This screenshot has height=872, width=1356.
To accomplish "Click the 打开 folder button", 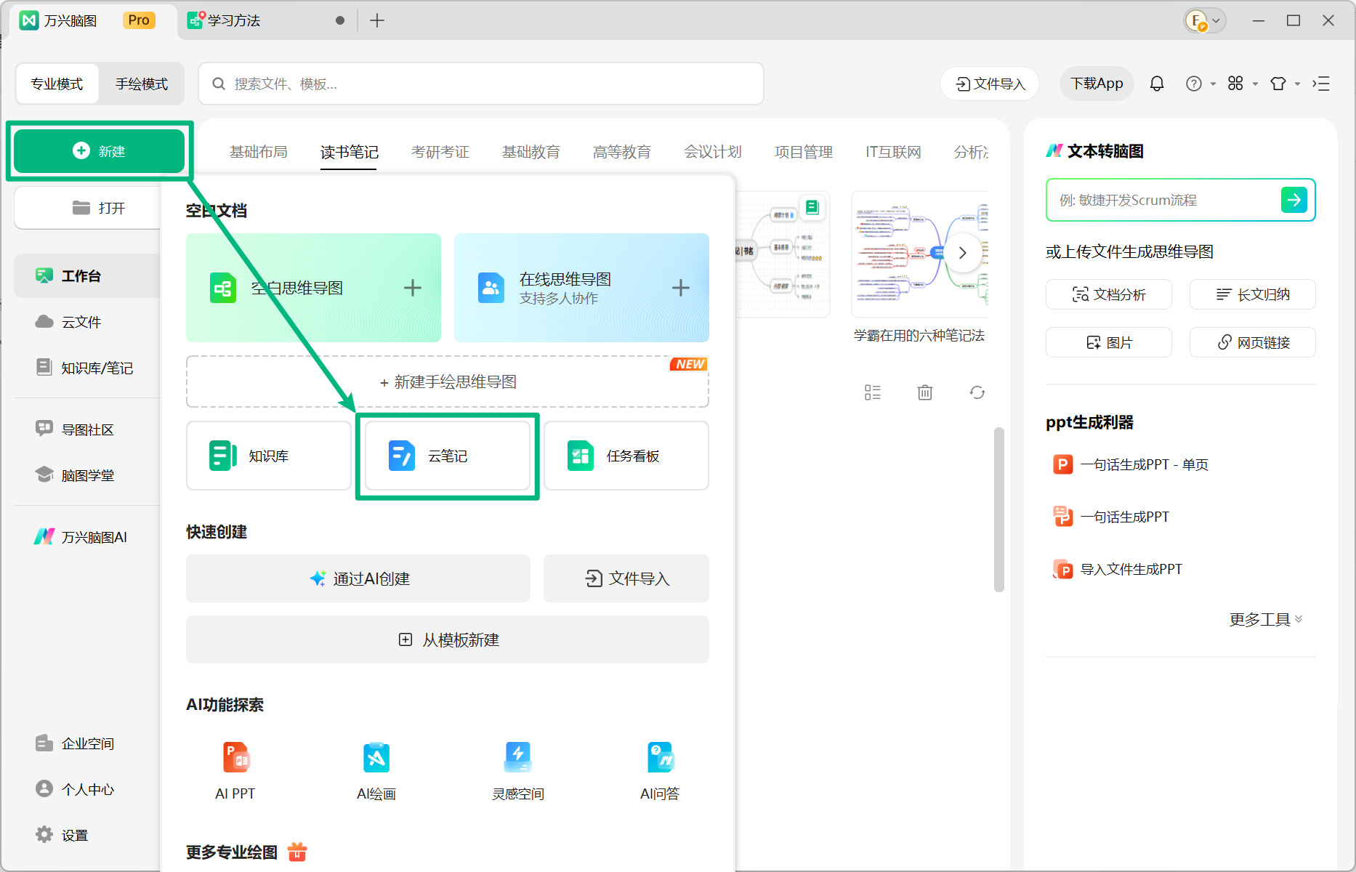I will tap(100, 208).
